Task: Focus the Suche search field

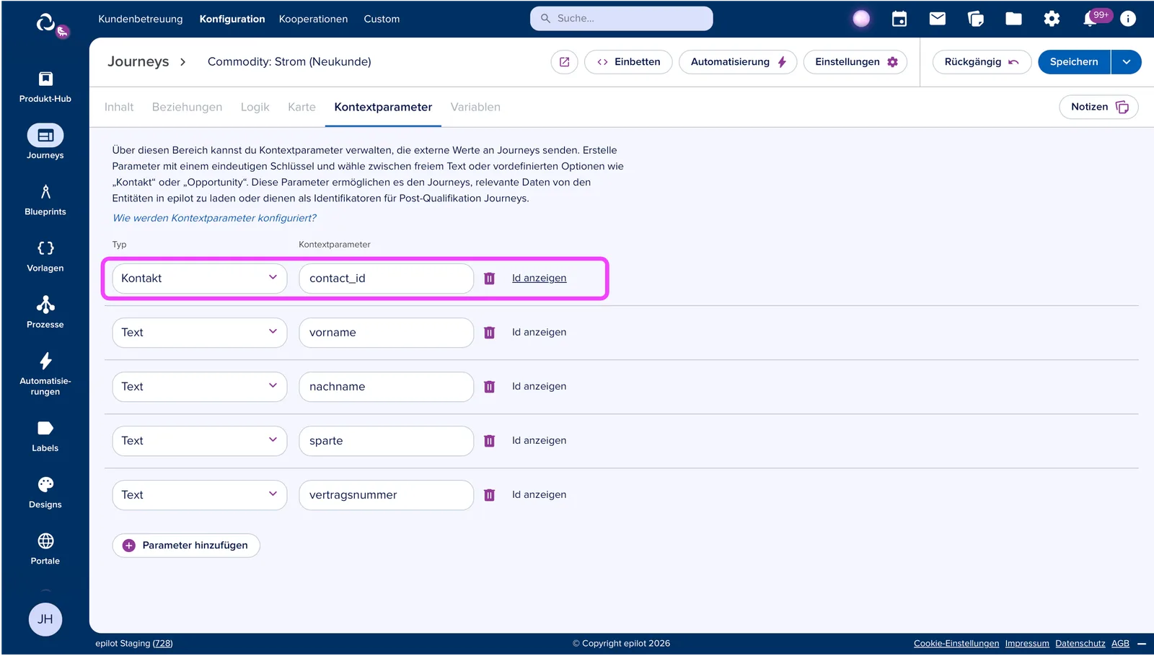Action: click(x=621, y=19)
